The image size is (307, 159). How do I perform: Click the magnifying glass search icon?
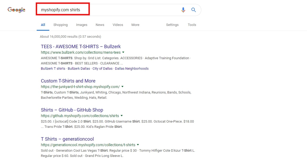click(193, 10)
